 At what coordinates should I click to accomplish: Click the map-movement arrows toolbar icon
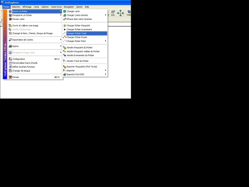click(x=120, y=13)
